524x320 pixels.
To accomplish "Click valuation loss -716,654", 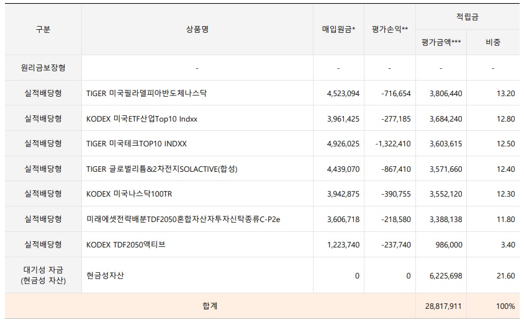I will pyautogui.click(x=396, y=94).
